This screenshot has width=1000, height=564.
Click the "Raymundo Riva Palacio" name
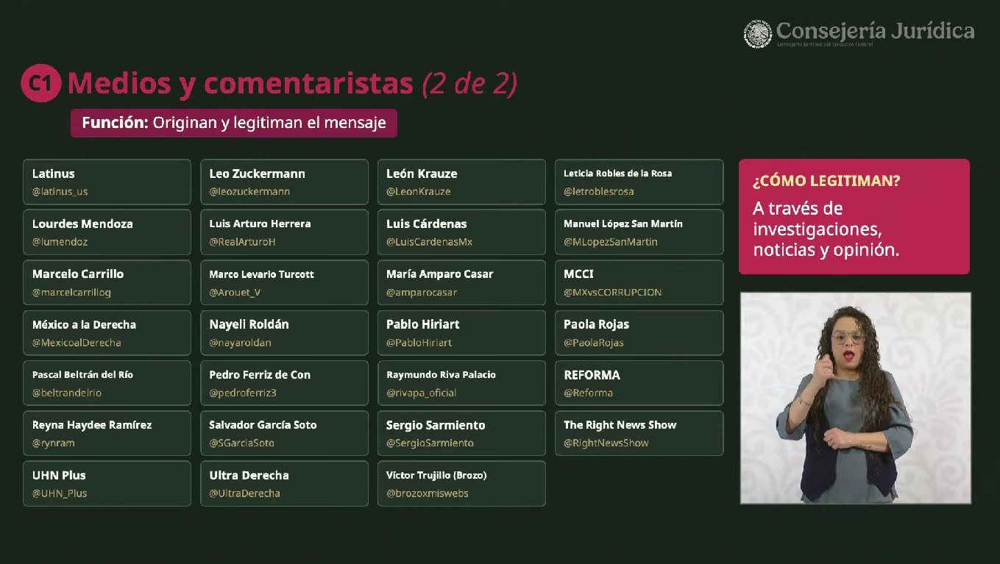pyautogui.click(x=442, y=374)
